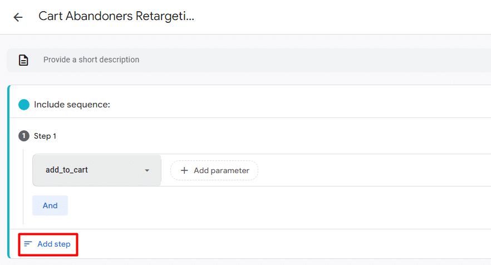Focus the short description field
The width and height of the screenshot is (491, 265).
223,60
